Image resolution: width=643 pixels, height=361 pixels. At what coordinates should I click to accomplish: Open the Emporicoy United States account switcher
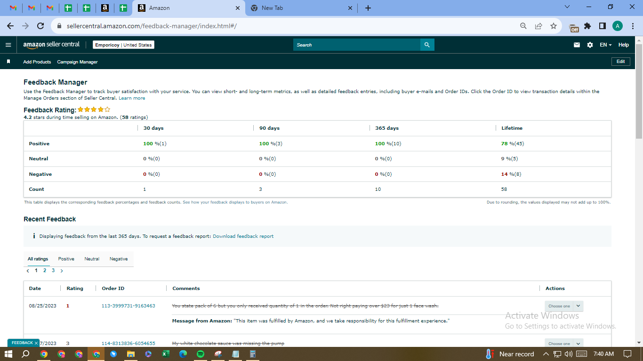123,45
